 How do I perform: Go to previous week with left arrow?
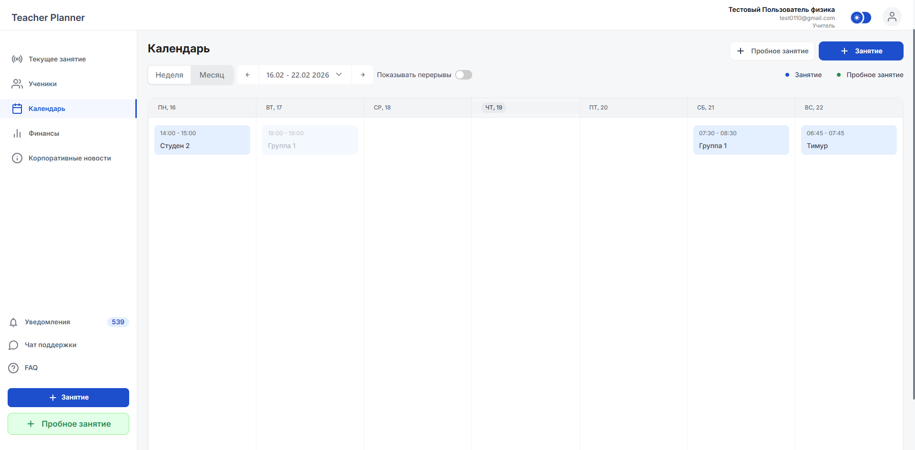pyautogui.click(x=248, y=75)
